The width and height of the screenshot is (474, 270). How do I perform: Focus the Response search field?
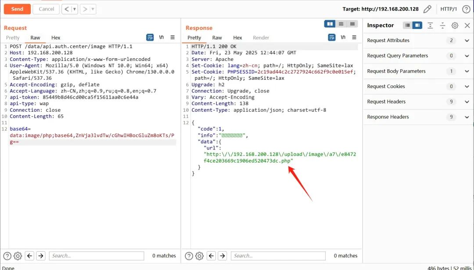pyautogui.click(x=278, y=256)
